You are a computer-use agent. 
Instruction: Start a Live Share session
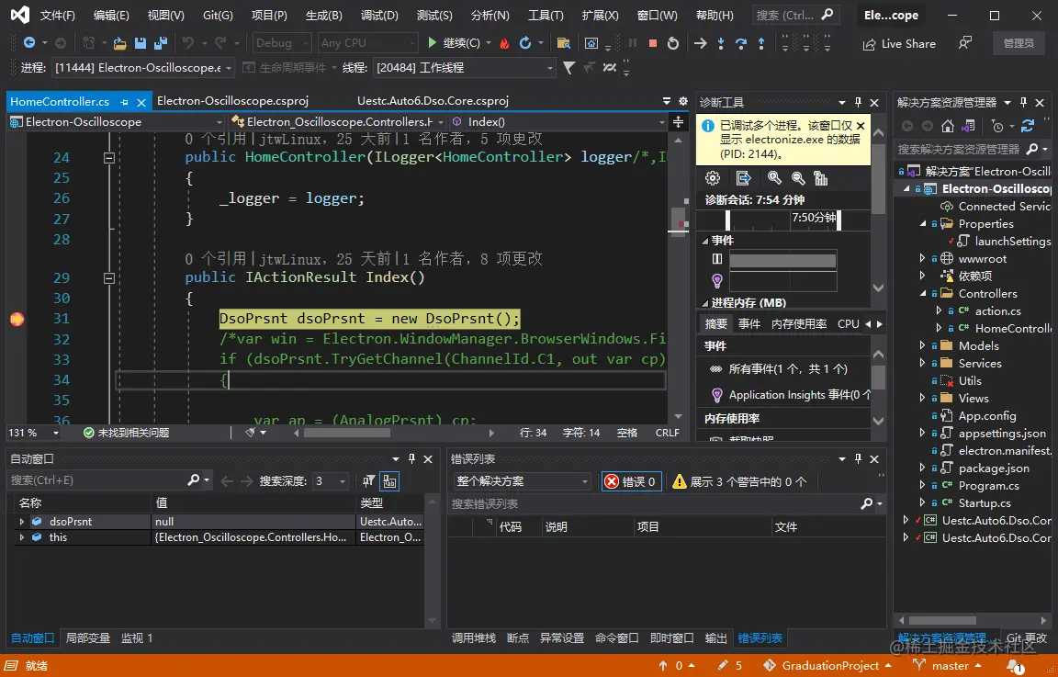click(898, 43)
